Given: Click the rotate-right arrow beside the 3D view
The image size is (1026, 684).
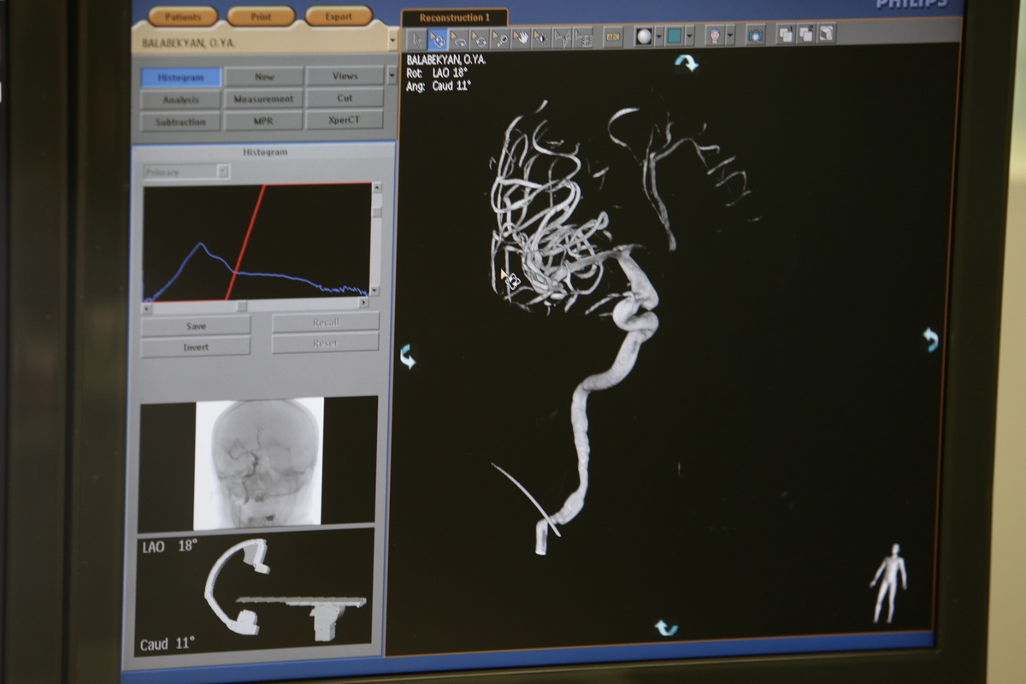Looking at the screenshot, I should coord(930,340).
